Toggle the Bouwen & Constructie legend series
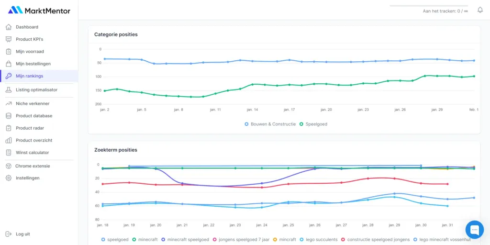Viewport: 490px width, 245px height. tap(270, 124)
